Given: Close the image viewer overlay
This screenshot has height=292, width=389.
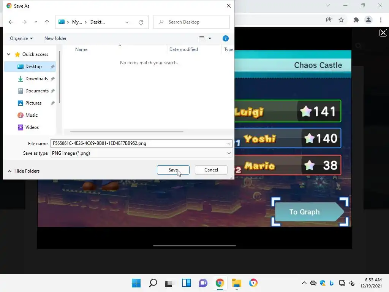Looking at the screenshot, I should click(383, 33).
